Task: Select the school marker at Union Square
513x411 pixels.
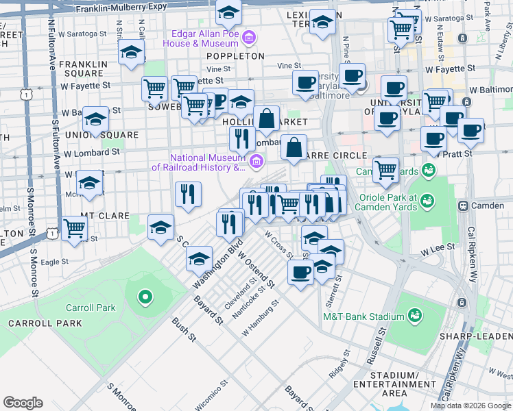Action: pyautogui.click(x=95, y=121)
